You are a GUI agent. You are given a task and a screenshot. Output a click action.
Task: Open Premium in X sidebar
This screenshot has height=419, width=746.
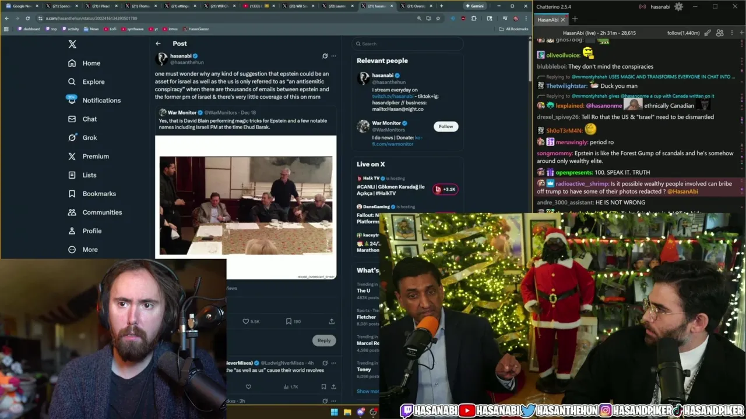point(88,156)
